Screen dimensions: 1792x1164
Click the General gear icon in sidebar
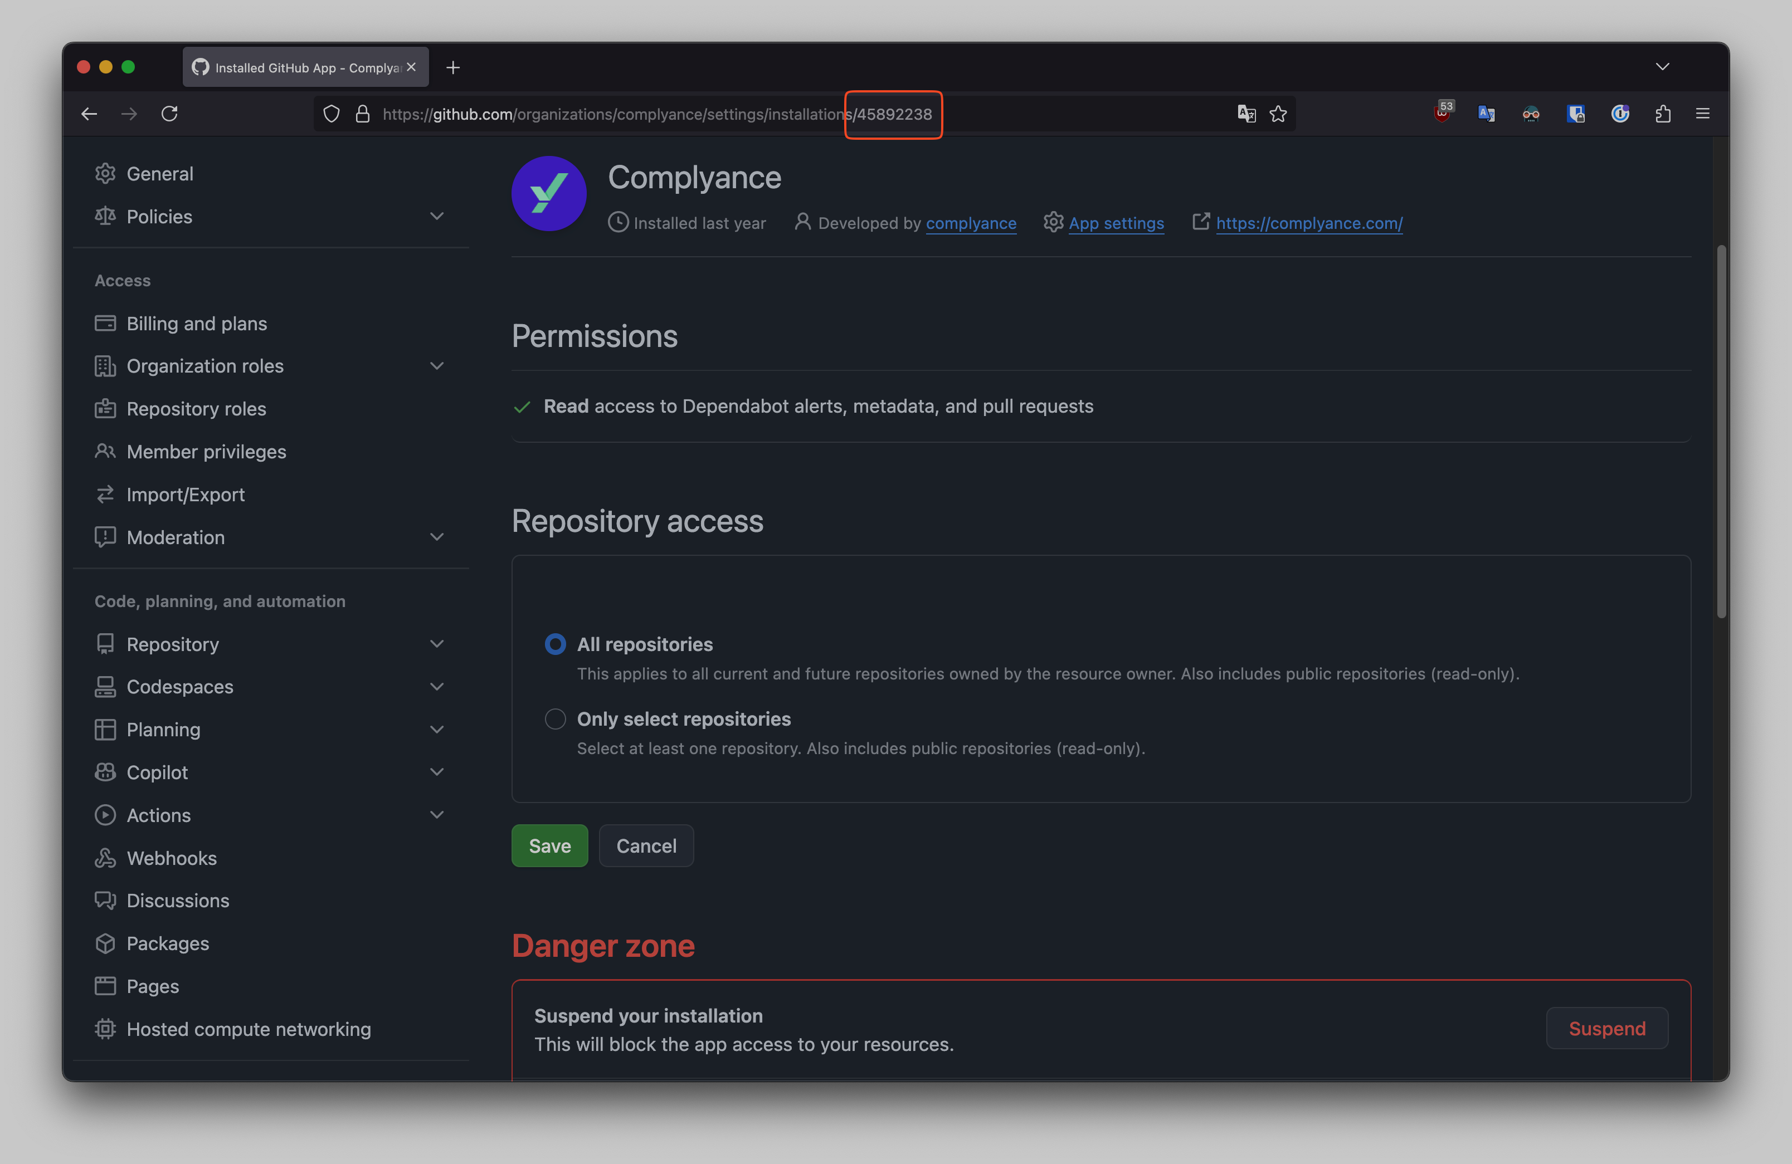click(x=105, y=173)
